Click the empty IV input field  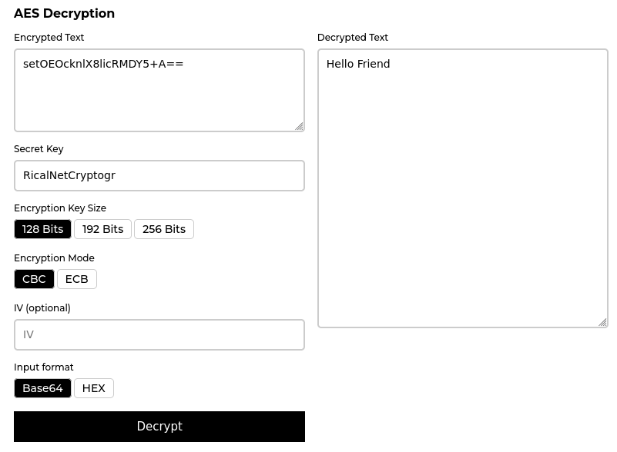coord(159,334)
